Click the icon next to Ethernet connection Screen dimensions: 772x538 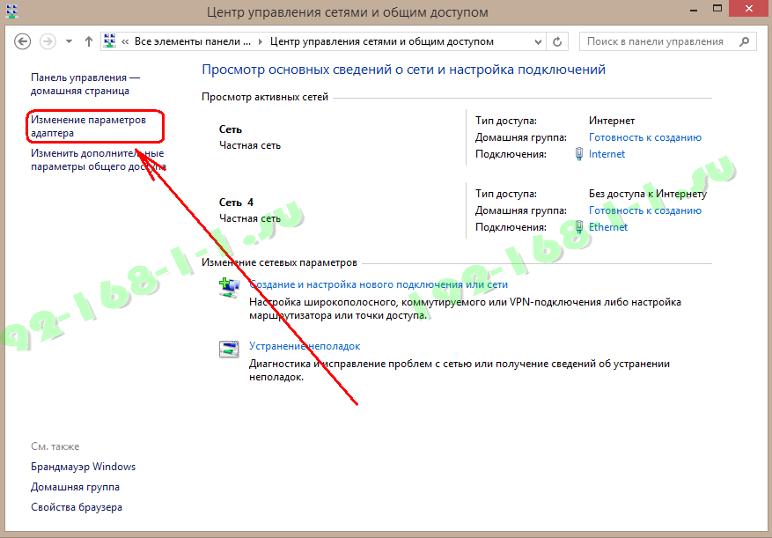[578, 227]
